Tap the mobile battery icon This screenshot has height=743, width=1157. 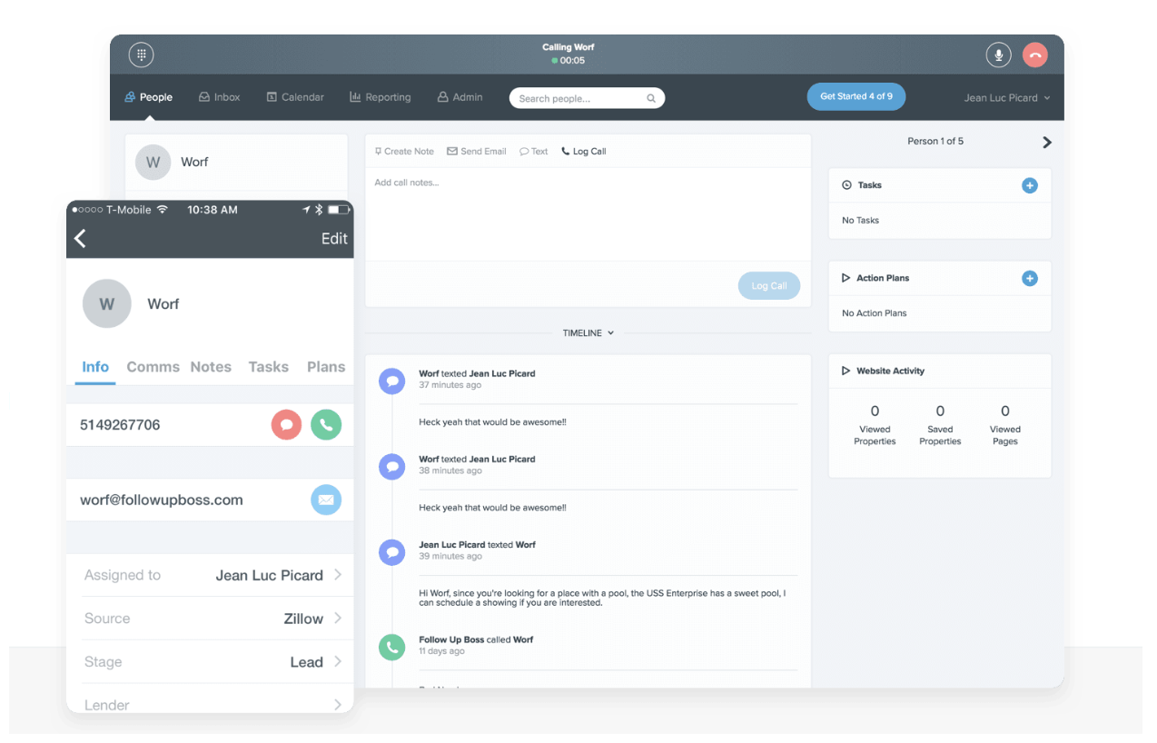(340, 210)
